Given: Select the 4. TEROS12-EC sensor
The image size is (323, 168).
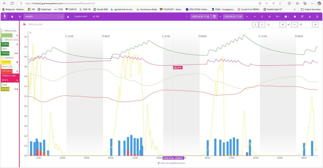Looking at the screenshot, I should [x=10, y=33].
